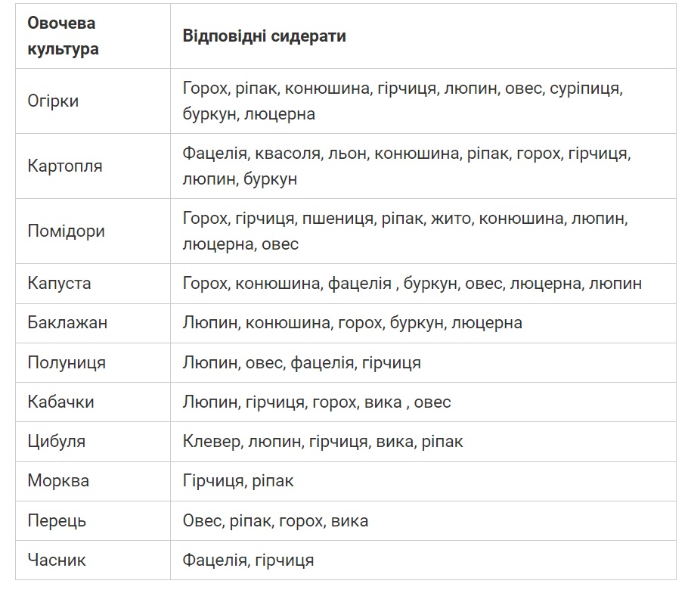This screenshot has height=593, width=688.
Task: Click the green manure list for Кабачки
Action: click(317, 402)
